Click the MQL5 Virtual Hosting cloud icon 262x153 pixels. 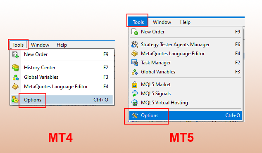coord(134,103)
